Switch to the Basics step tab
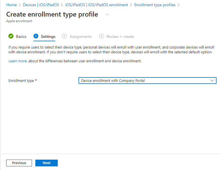221x170 pixels. coord(21,36)
